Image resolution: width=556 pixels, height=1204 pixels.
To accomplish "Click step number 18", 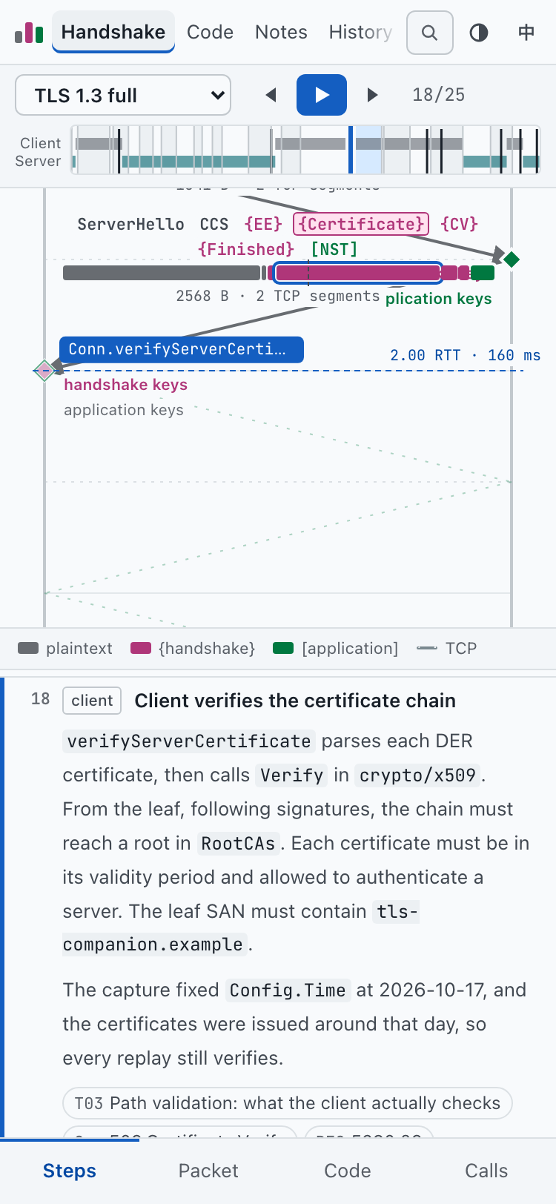I will [x=41, y=699].
